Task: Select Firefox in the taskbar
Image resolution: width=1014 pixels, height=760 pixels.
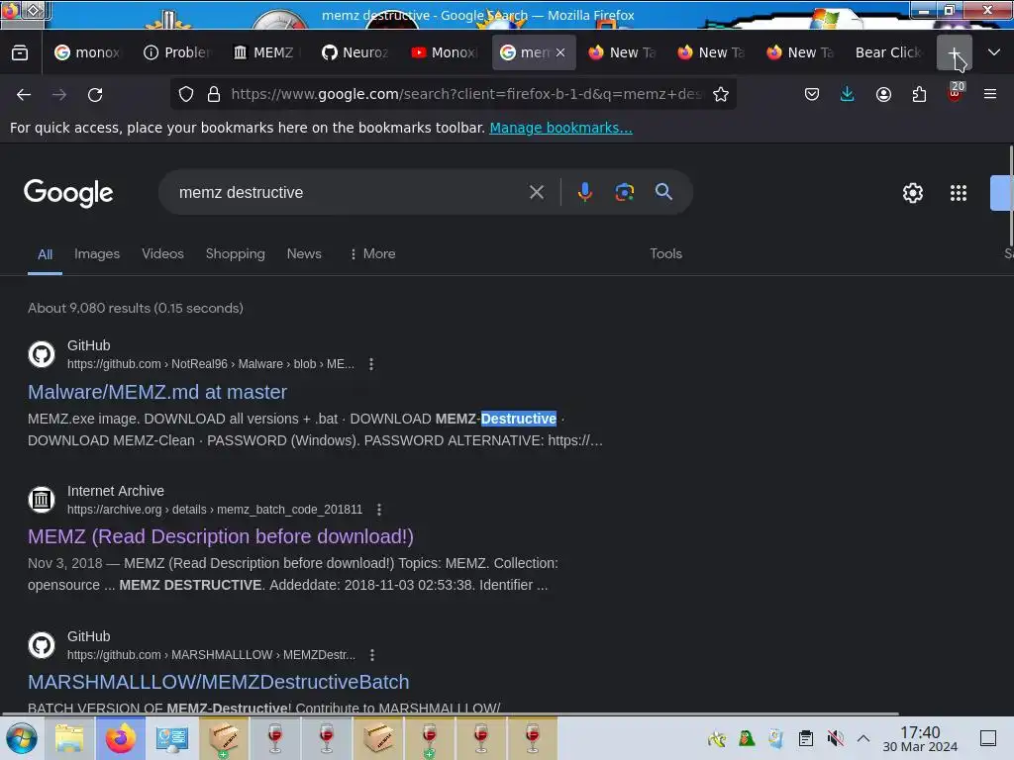Action: click(x=121, y=738)
